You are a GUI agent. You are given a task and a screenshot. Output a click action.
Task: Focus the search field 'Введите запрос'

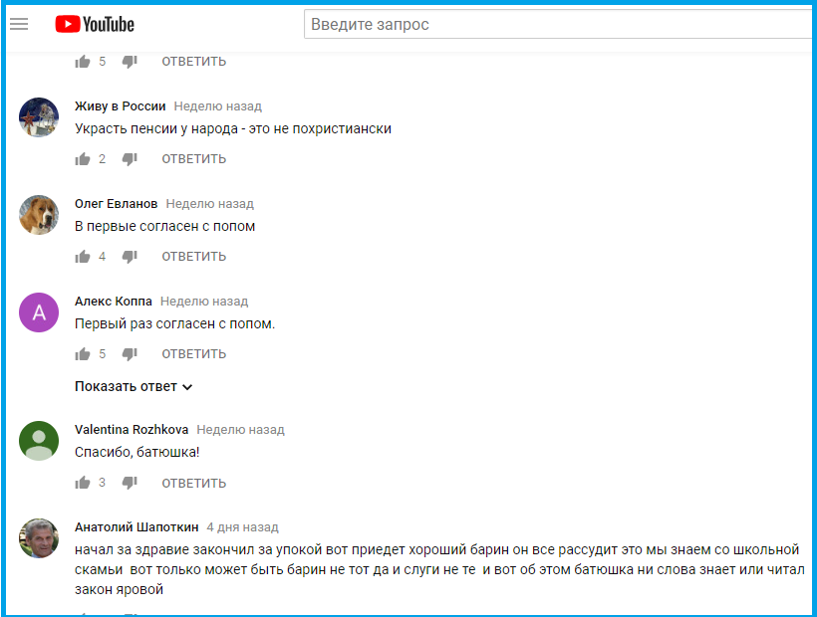(x=559, y=24)
